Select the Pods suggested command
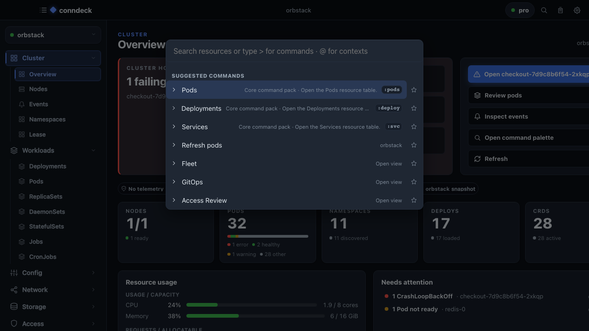Image resolution: width=589 pixels, height=331 pixels. 287,90
